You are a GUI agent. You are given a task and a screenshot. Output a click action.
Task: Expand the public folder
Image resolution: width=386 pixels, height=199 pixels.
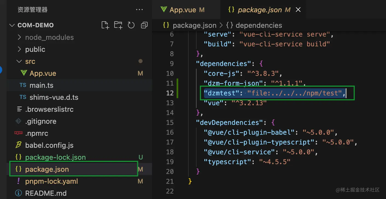(19, 49)
